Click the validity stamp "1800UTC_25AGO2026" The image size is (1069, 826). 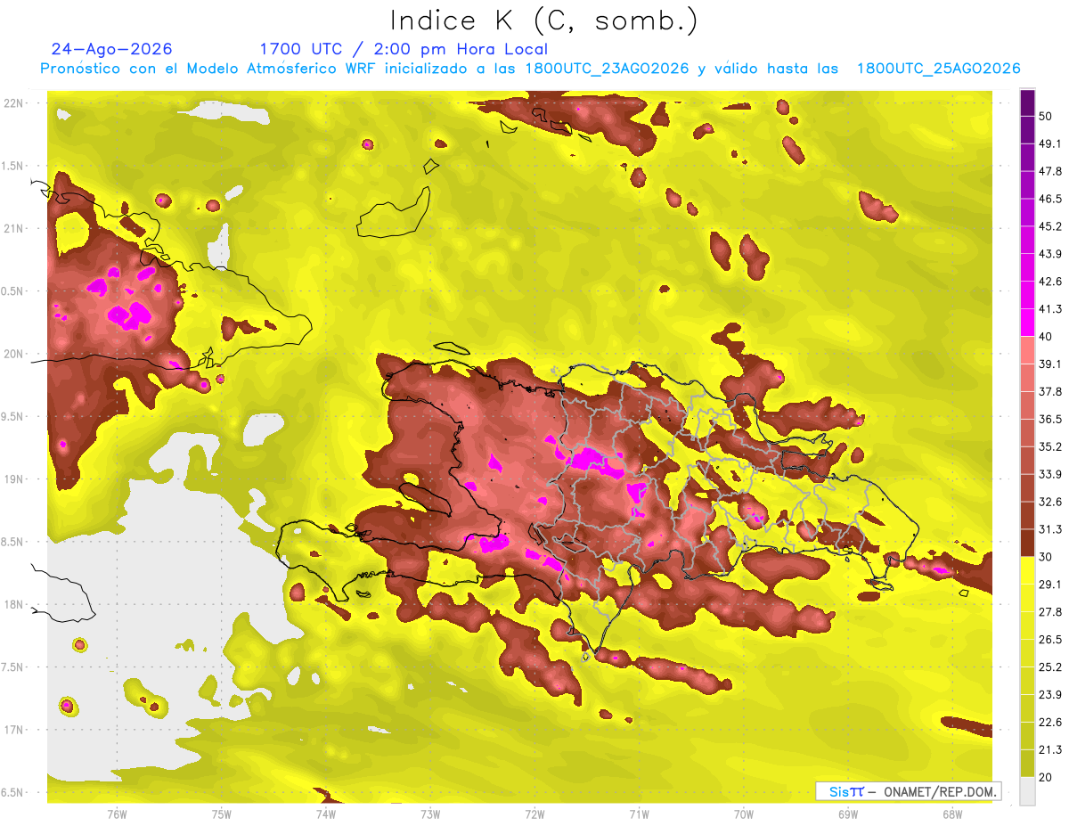coord(938,69)
